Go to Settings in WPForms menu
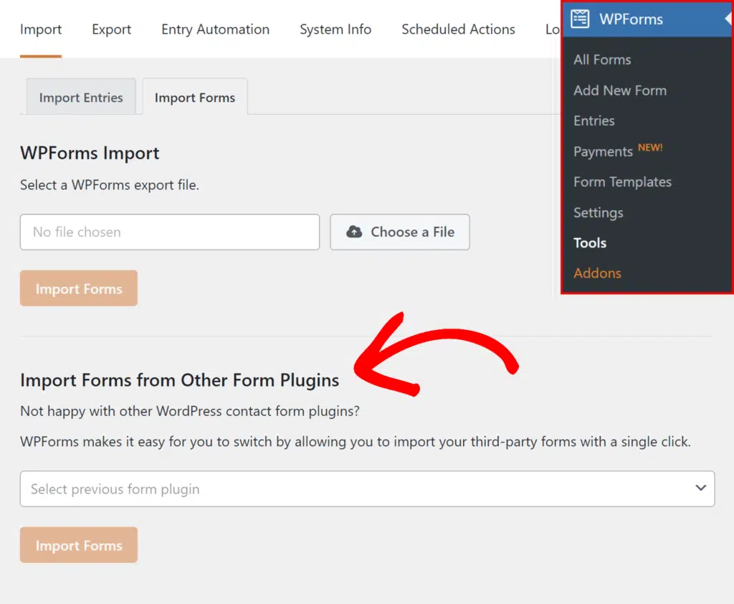 coord(599,212)
